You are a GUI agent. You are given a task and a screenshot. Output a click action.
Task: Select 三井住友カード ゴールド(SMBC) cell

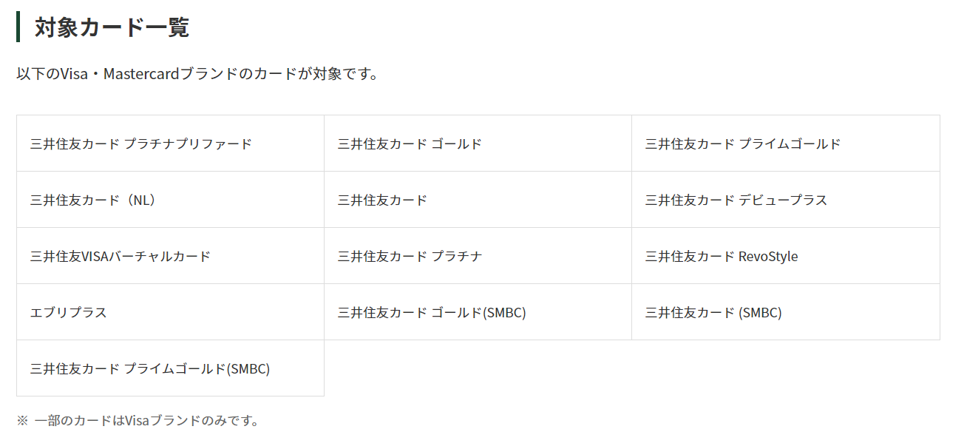[x=478, y=312]
